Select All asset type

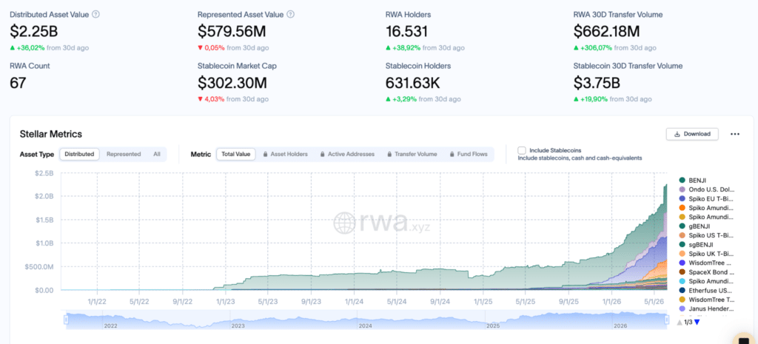click(x=157, y=154)
